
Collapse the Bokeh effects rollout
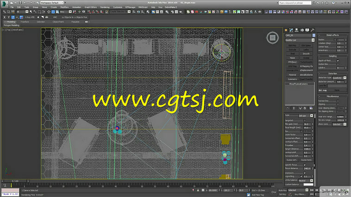coord(332,35)
